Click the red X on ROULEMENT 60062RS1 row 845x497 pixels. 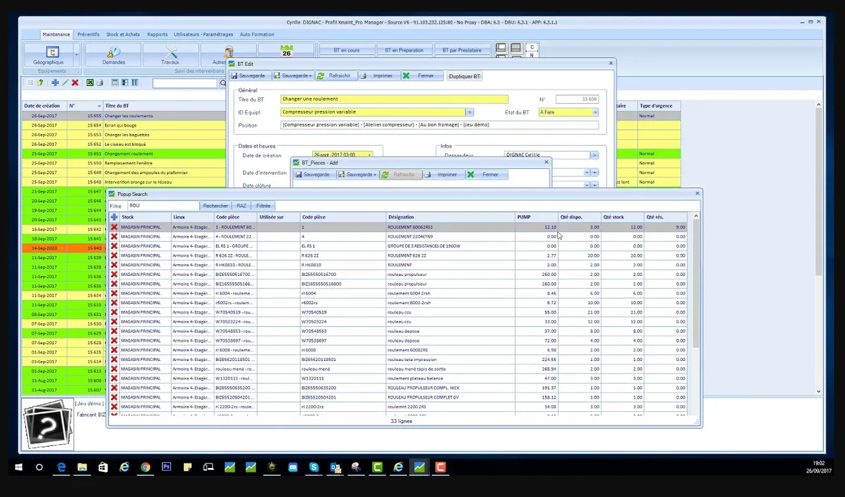tap(114, 227)
